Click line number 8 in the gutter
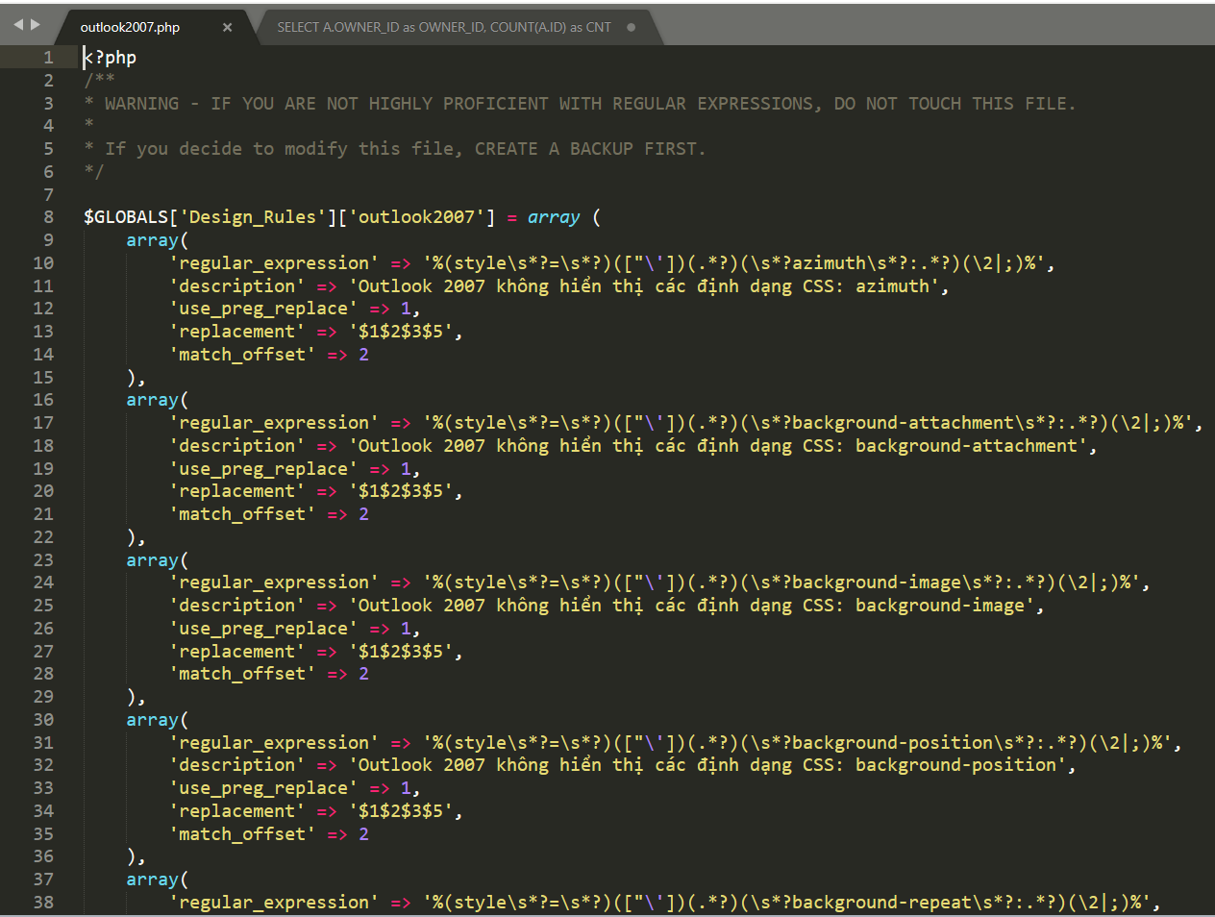This screenshot has height=917, width=1215. 48,217
